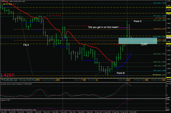Click the "10 Sep 12:00" time axis label
The height and width of the screenshot is (113, 171).
(x=99, y=112)
